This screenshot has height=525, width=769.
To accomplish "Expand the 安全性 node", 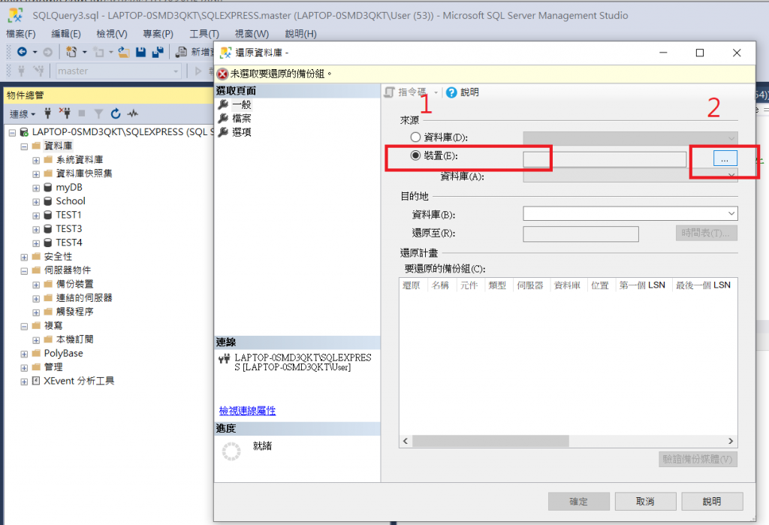I will click(24, 257).
